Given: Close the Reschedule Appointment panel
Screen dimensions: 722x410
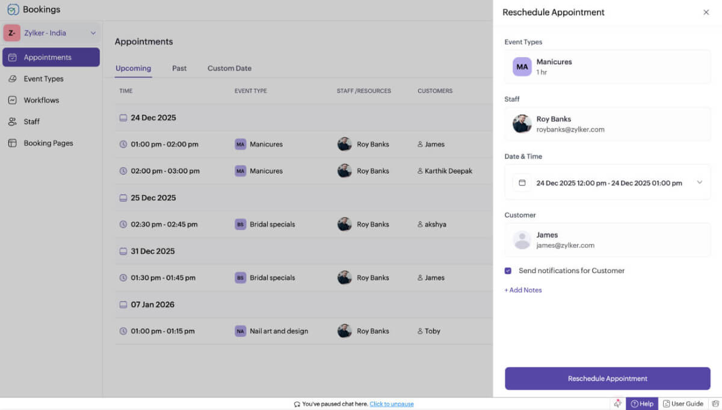Looking at the screenshot, I should 706,12.
